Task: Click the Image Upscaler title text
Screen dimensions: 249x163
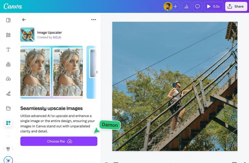Action: [x=49, y=32]
